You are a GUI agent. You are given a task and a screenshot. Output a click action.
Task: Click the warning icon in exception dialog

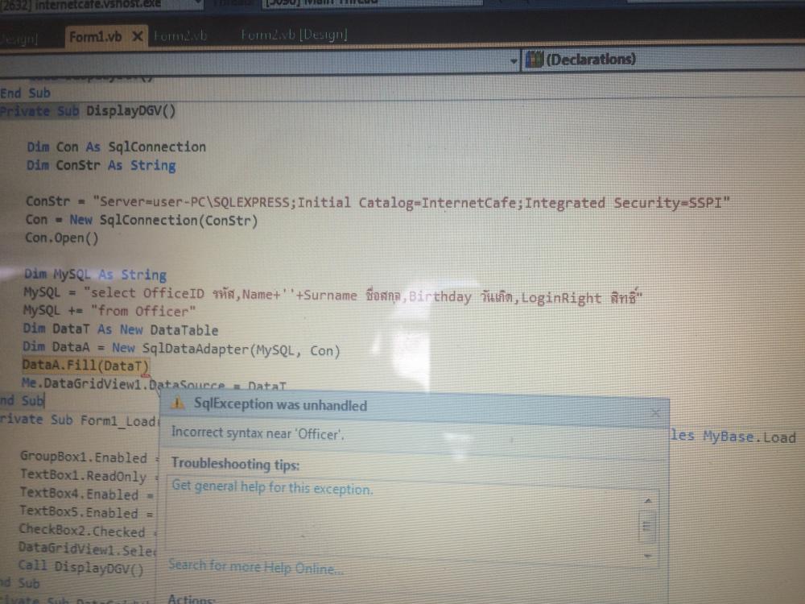click(178, 403)
